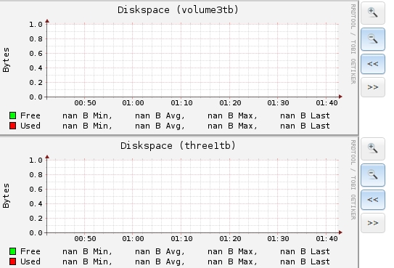Shift the three1tb graph back with <<
The height and width of the screenshot is (268, 394).
(x=373, y=200)
